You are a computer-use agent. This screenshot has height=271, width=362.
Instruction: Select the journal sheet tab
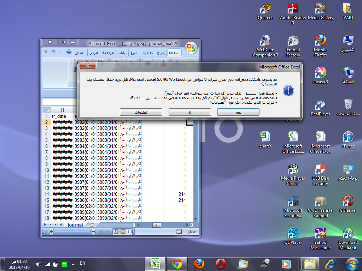point(75,225)
